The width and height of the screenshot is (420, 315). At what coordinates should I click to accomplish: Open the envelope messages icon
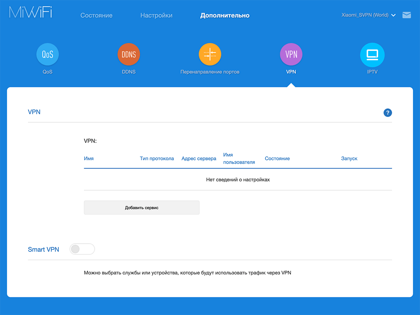pyautogui.click(x=406, y=15)
